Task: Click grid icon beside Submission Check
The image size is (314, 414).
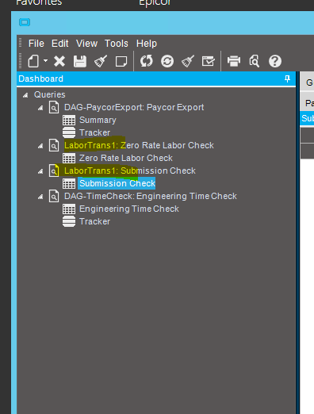Action: [69, 184]
